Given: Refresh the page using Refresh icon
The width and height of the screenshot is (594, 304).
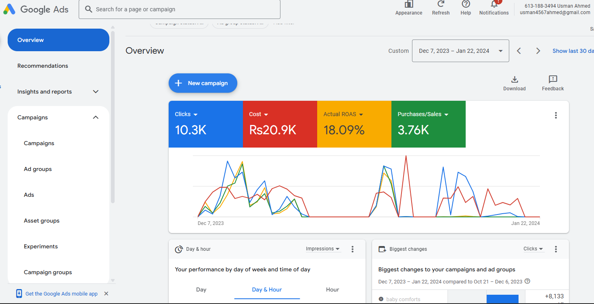Looking at the screenshot, I should click(x=441, y=4).
